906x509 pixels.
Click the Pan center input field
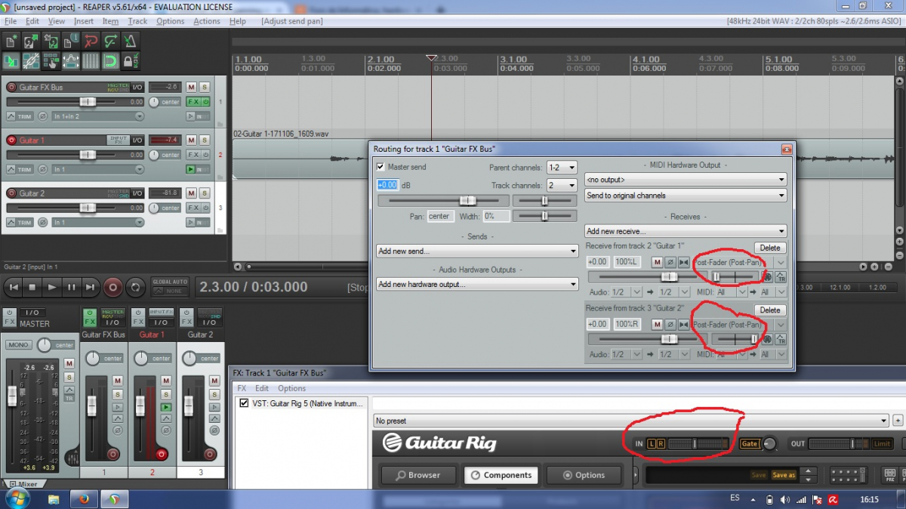(439, 216)
